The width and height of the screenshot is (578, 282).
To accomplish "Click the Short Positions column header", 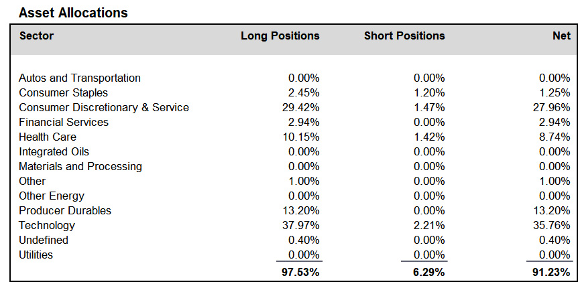I will pos(404,36).
